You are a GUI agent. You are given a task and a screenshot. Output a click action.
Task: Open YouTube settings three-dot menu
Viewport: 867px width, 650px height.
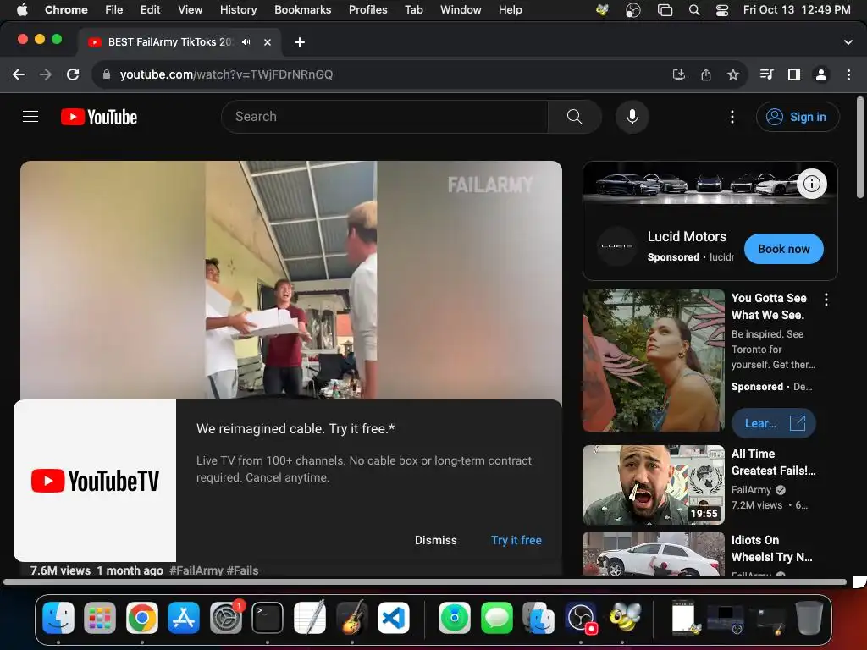coord(732,117)
